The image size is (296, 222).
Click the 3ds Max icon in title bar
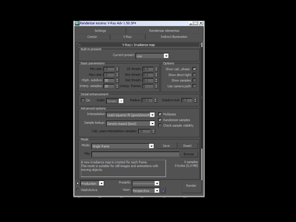point(77,23)
